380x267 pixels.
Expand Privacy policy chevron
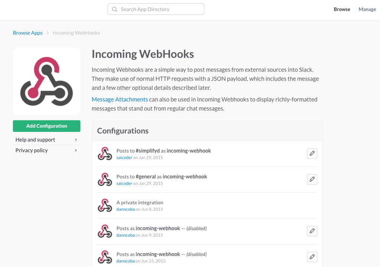76,150
